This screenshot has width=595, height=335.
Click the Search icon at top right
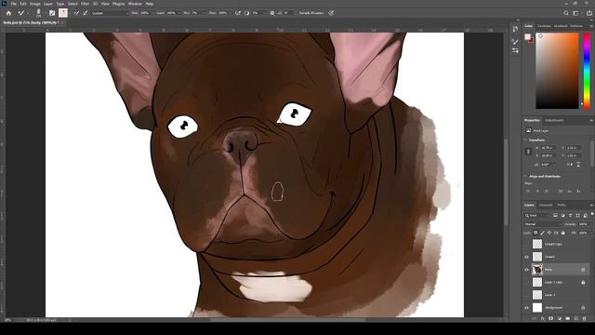[x=566, y=13]
